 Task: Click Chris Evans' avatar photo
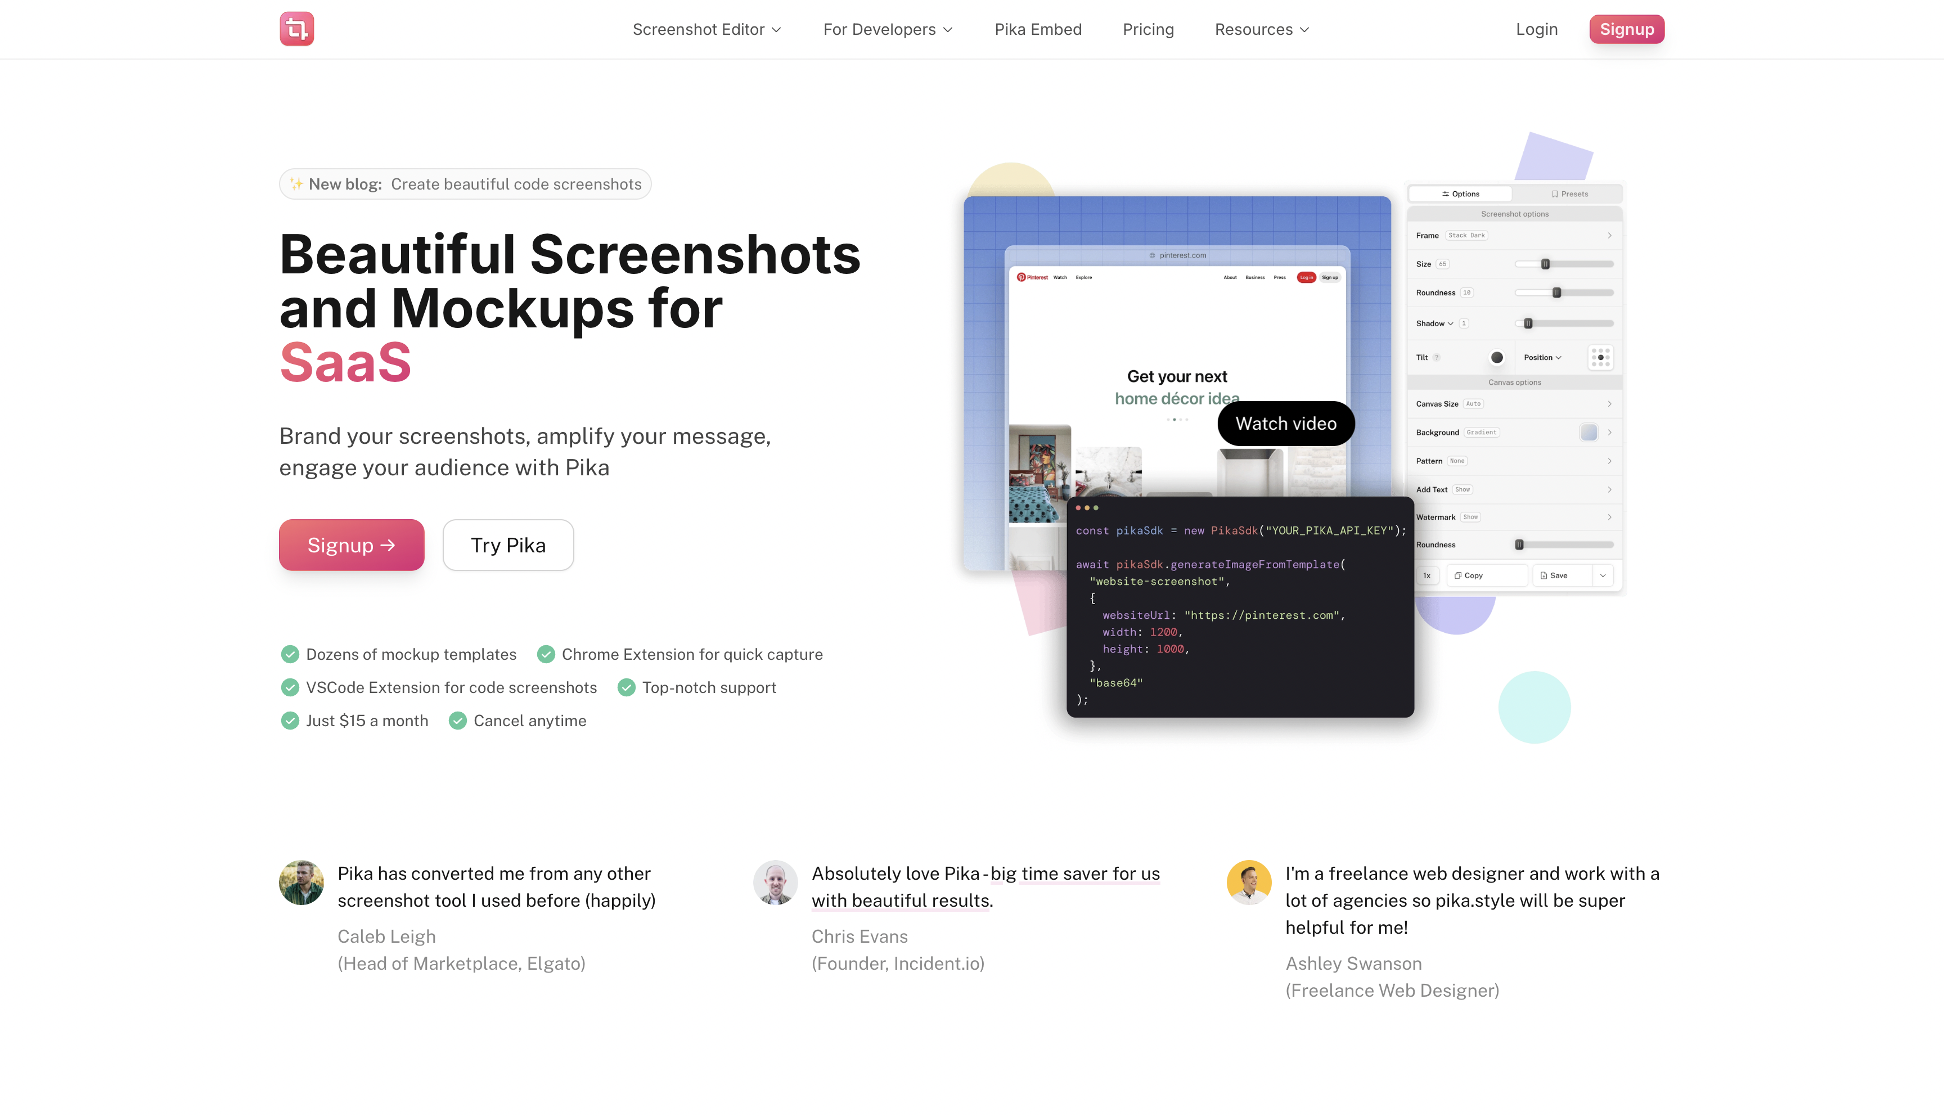pos(775,882)
